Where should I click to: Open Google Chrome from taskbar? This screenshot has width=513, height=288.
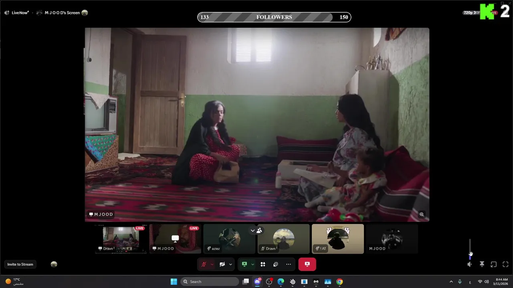339,282
